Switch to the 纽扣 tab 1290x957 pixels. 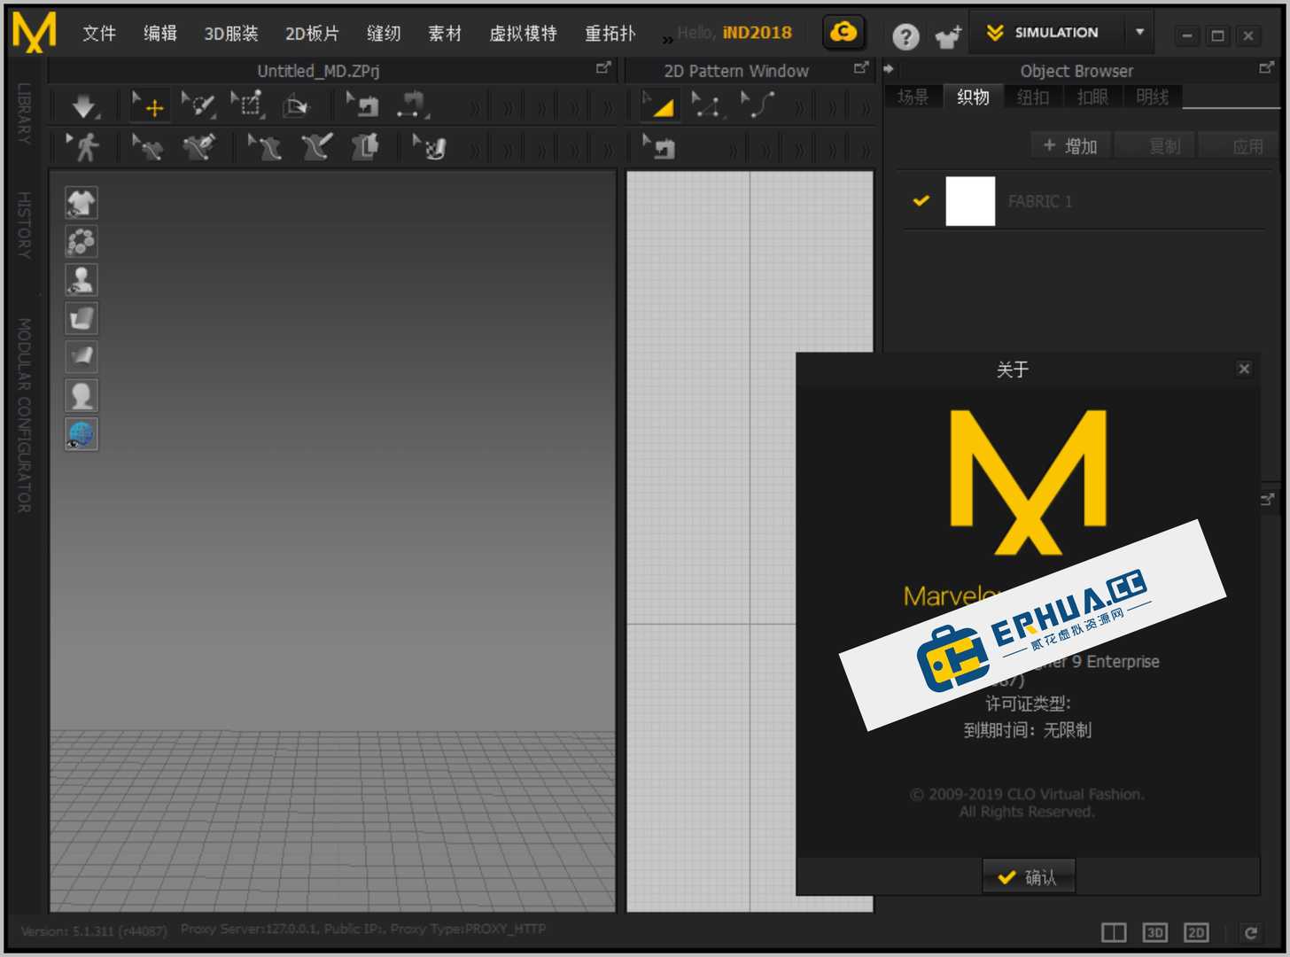pyautogui.click(x=1033, y=97)
